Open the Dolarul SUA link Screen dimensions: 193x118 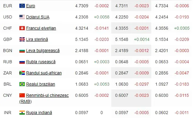tap(38, 17)
